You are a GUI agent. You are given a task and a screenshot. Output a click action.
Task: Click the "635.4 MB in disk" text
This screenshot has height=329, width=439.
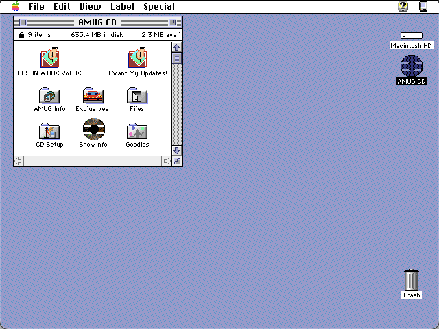97,35
